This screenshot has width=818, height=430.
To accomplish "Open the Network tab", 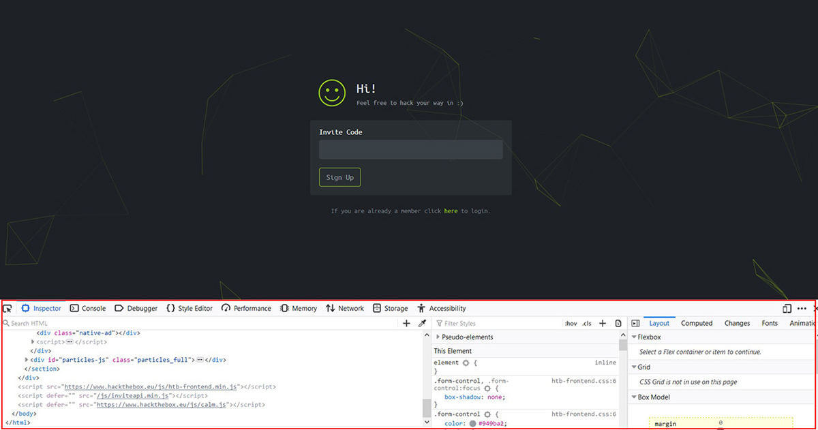I will point(345,309).
